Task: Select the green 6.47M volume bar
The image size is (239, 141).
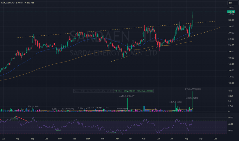Action: 127,105
